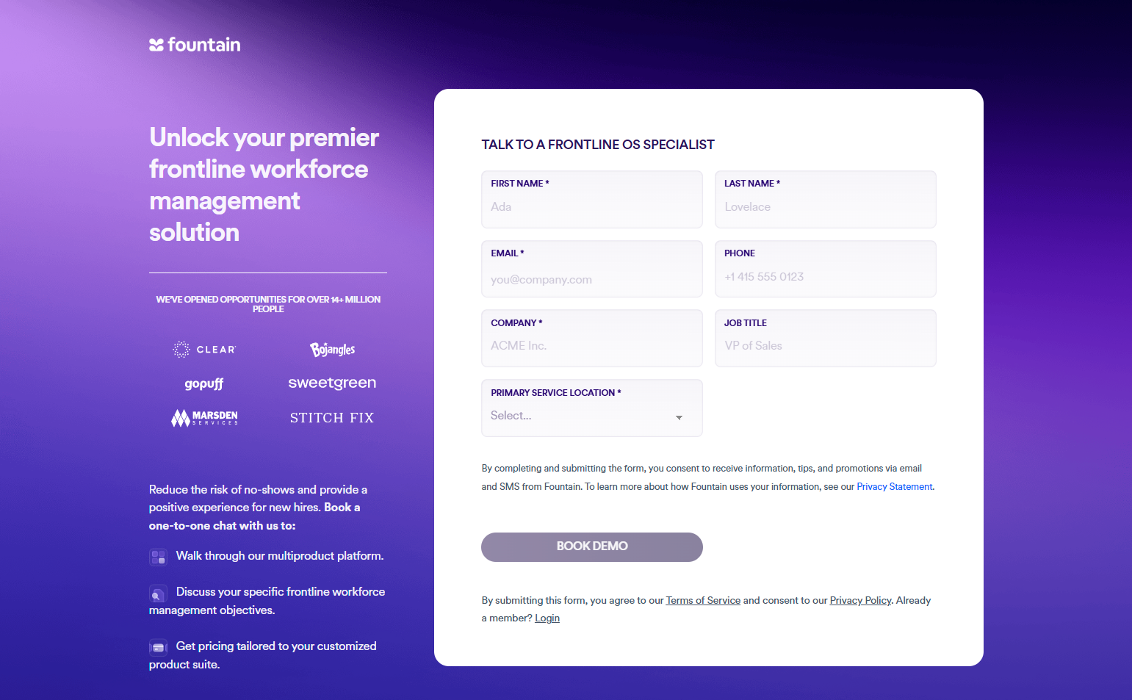Click into the Email field
Screen dimensions: 1132x700
point(591,280)
